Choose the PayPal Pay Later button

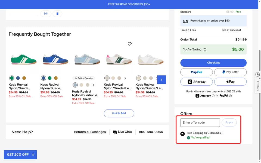pos(230,72)
